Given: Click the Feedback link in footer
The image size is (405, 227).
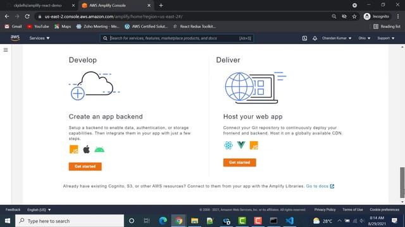Looking at the screenshot, I should click(13, 210).
